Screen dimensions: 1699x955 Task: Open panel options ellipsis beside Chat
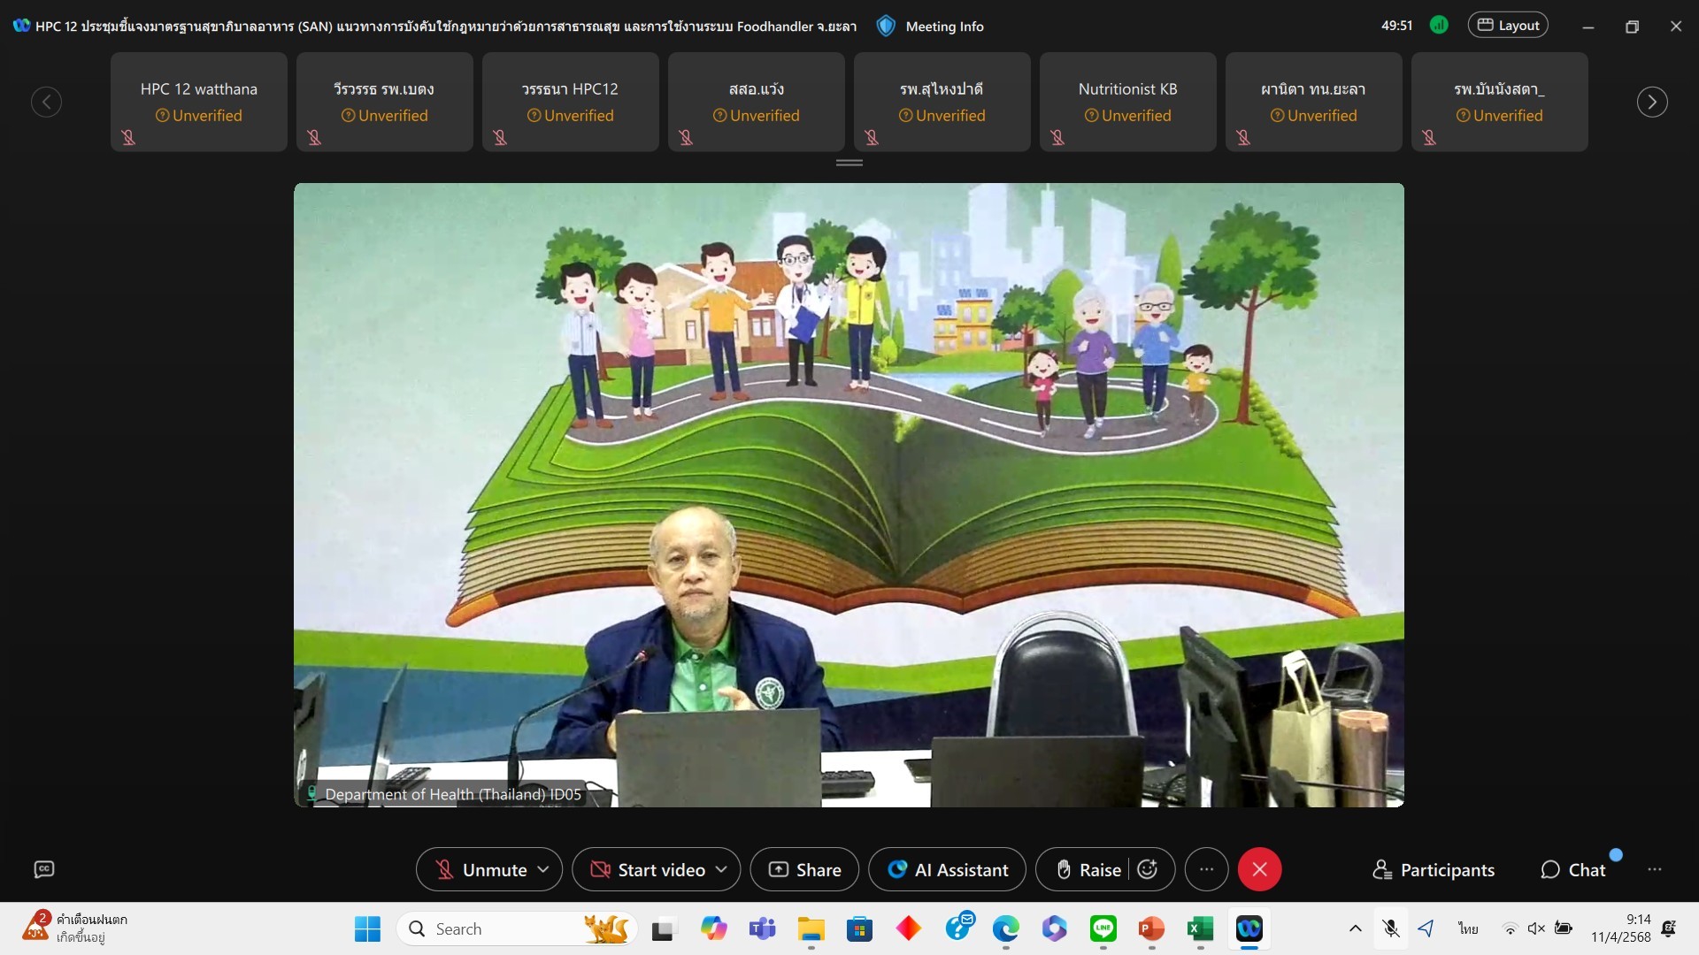pos(1655,870)
